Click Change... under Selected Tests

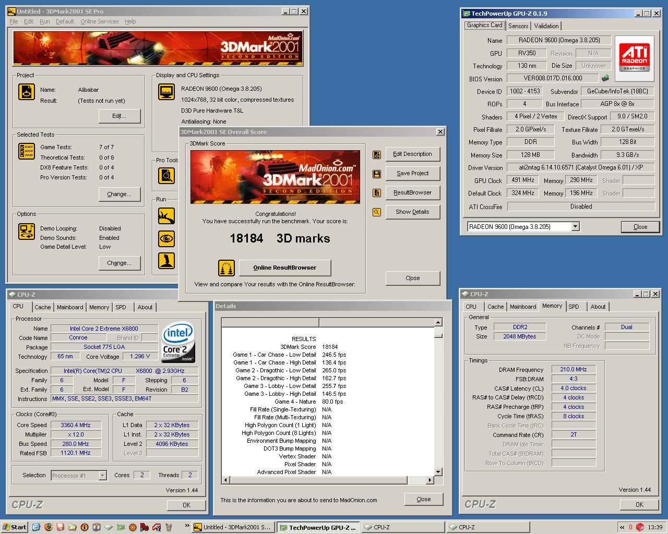pyautogui.click(x=120, y=194)
